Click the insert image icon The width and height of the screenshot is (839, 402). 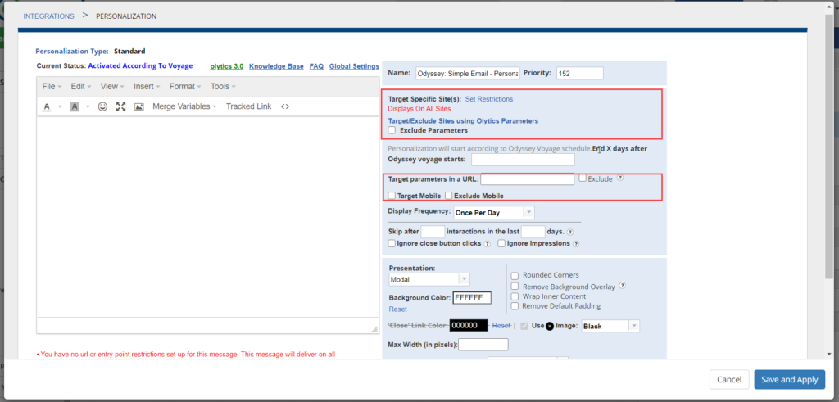coord(139,106)
